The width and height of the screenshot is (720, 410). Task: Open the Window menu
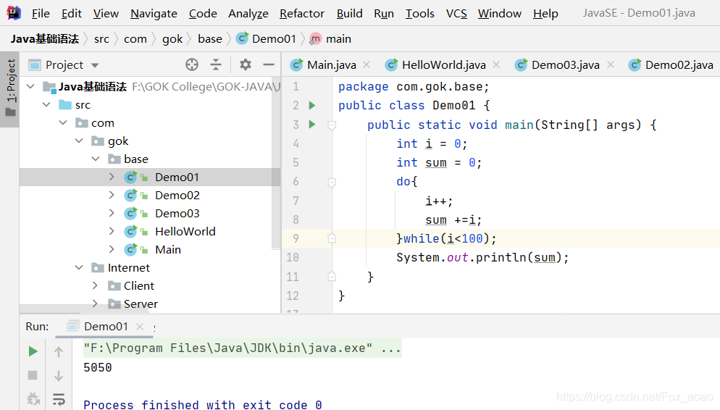(x=500, y=14)
